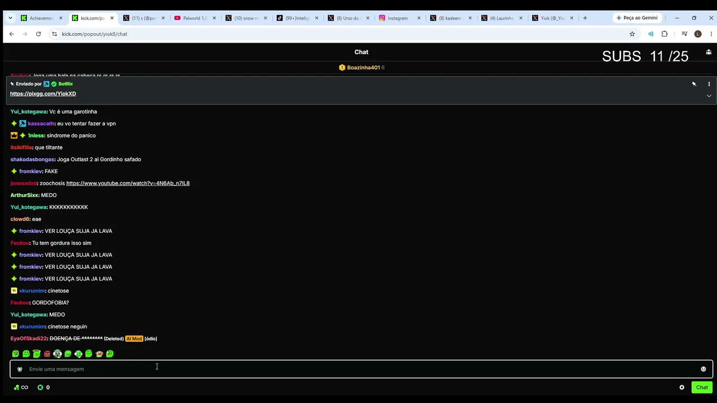Click Peça ao Gemini button
The height and width of the screenshot is (403, 717).
pyautogui.click(x=636, y=18)
